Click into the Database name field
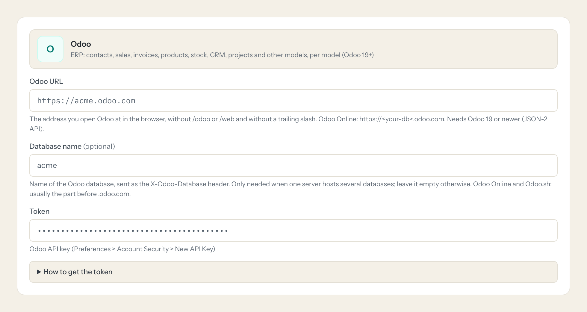Image resolution: width=587 pixels, height=312 pixels. point(293,166)
